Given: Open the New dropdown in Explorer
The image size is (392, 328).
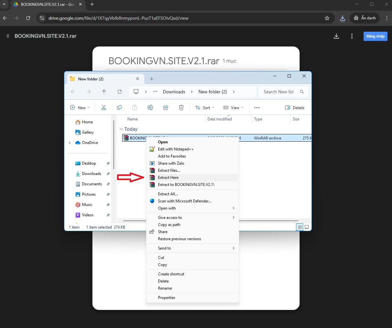Looking at the screenshot, I should pos(80,108).
